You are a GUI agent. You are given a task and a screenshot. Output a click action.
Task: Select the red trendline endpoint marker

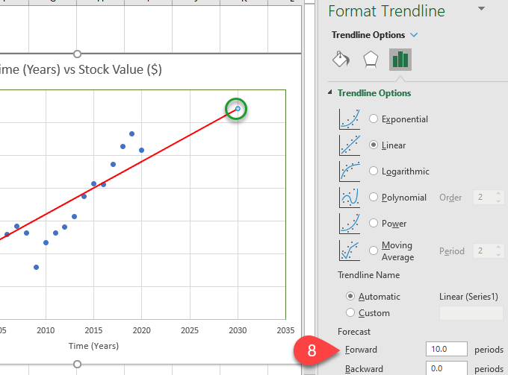pyautogui.click(x=238, y=109)
